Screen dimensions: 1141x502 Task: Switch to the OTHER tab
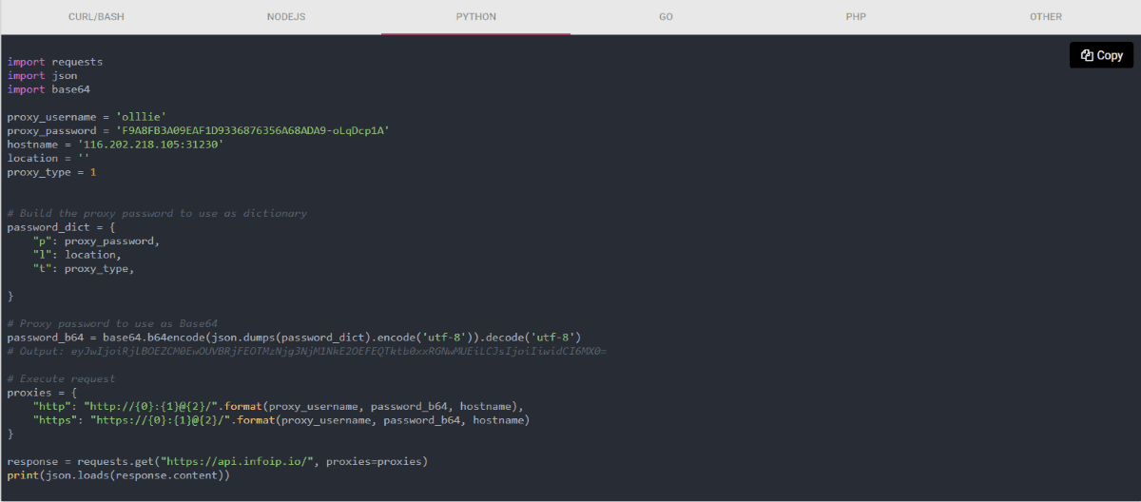[x=1046, y=17]
